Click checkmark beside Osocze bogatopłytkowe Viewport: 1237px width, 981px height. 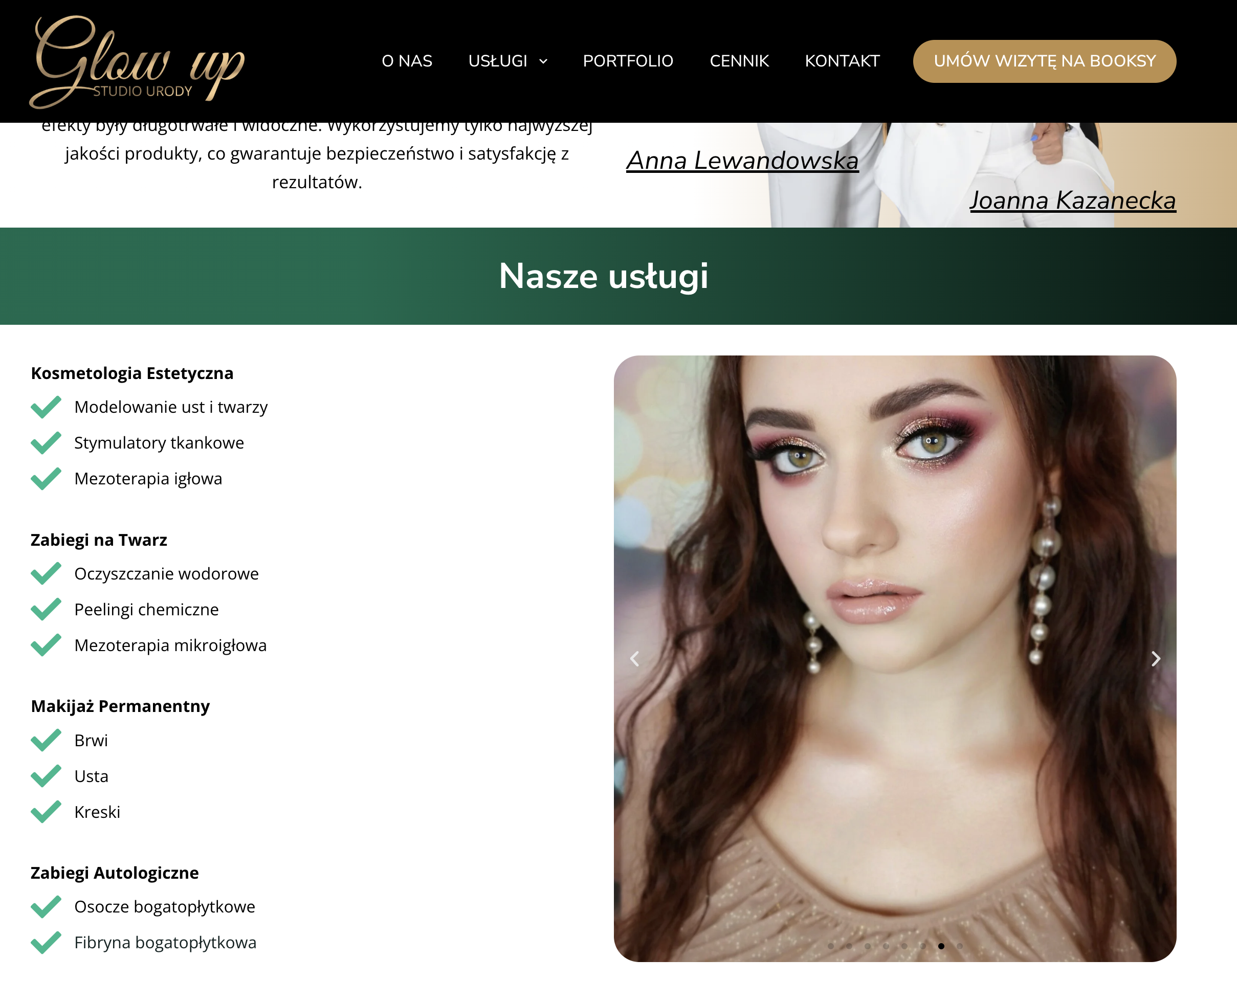[x=46, y=906]
